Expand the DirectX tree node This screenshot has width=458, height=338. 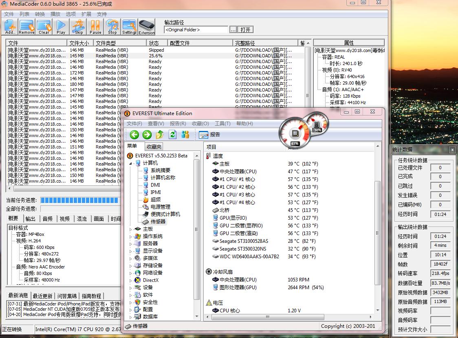point(130,280)
